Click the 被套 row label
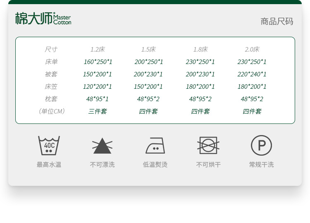 point(51,74)
